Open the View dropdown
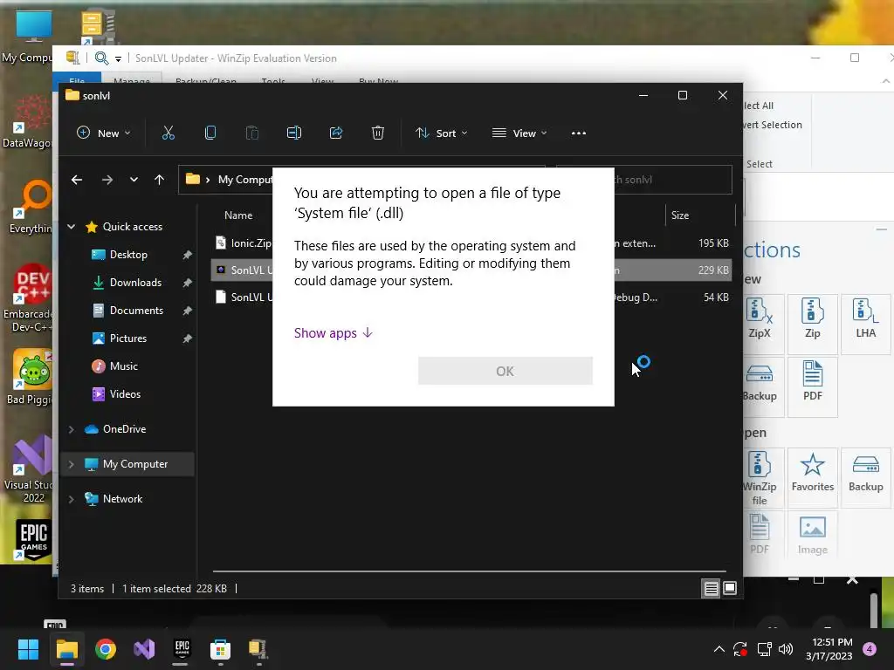 tap(519, 133)
